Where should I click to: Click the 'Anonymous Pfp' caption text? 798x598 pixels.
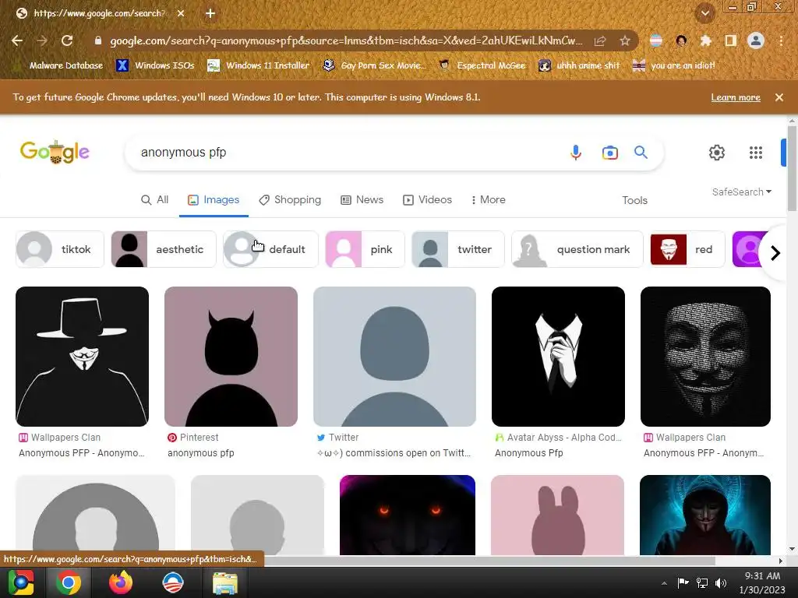click(529, 453)
